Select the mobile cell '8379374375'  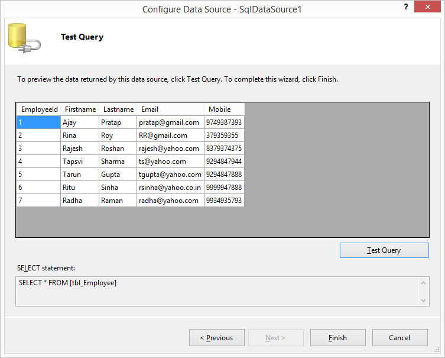pos(224,149)
